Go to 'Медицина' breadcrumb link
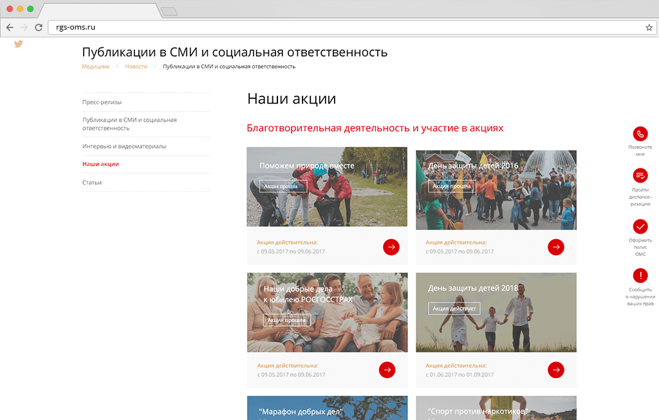This screenshot has height=420, width=659. point(95,66)
